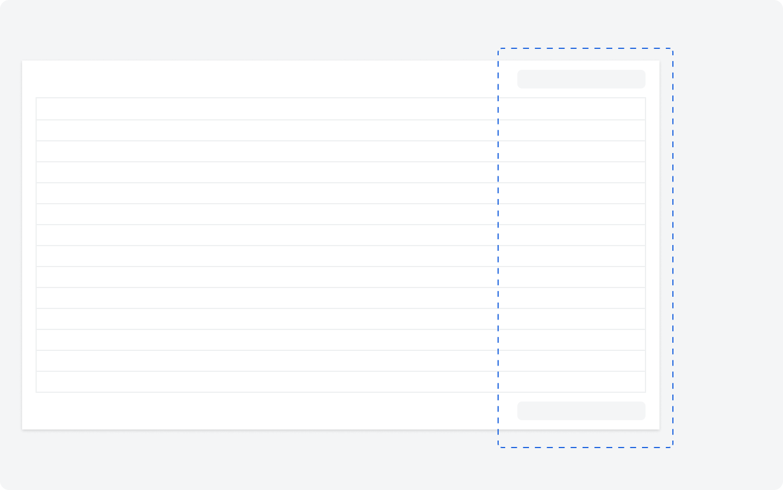
Task: Click the bottom edge of the blue dashed outline
Action: pyautogui.click(x=586, y=447)
